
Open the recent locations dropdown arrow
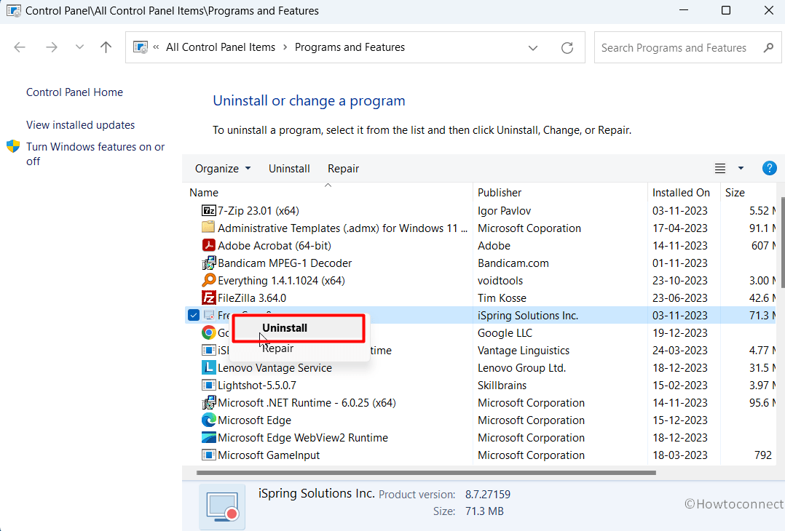pos(79,47)
